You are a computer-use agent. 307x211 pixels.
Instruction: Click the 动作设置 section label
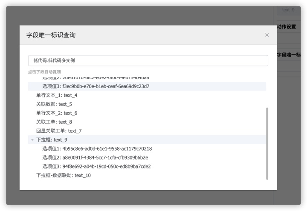tap(286, 27)
